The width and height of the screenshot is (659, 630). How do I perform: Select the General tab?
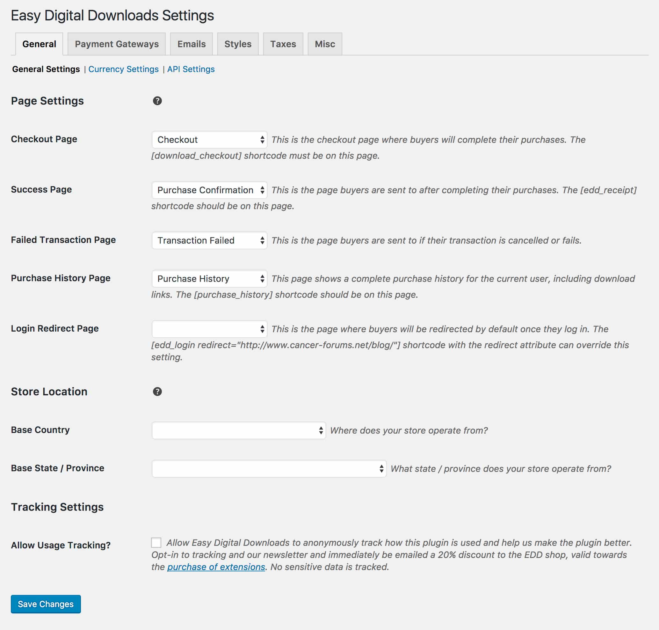(39, 44)
